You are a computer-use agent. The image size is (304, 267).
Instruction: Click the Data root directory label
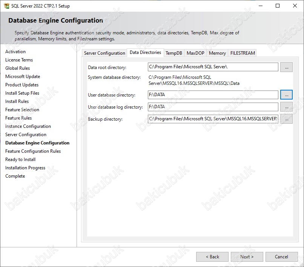click(x=107, y=68)
